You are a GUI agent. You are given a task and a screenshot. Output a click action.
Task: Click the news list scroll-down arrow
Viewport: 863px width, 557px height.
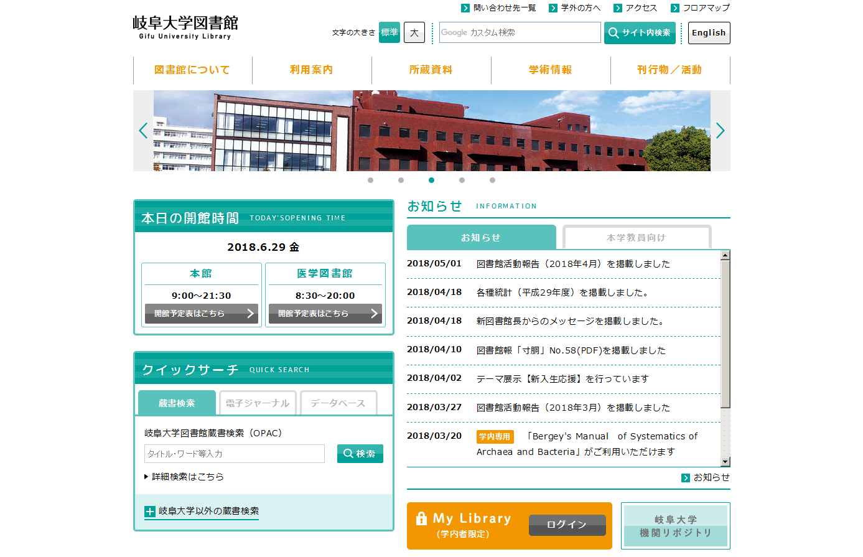[725, 461]
